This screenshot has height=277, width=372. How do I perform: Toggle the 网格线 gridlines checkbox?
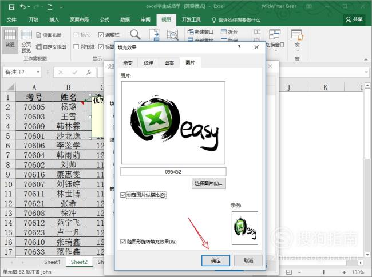tap(76, 47)
